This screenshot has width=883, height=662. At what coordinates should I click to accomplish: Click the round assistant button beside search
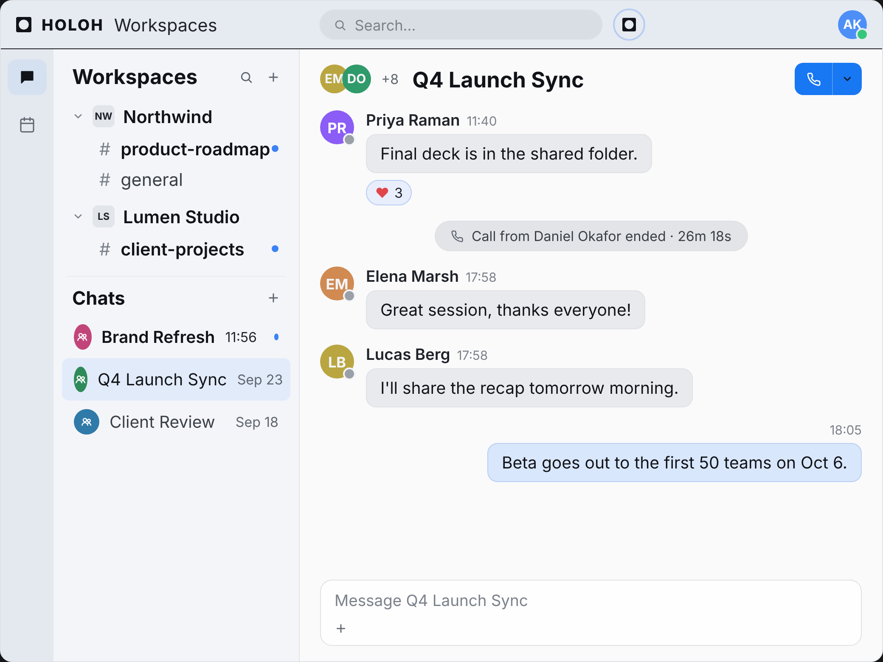click(629, 25)
